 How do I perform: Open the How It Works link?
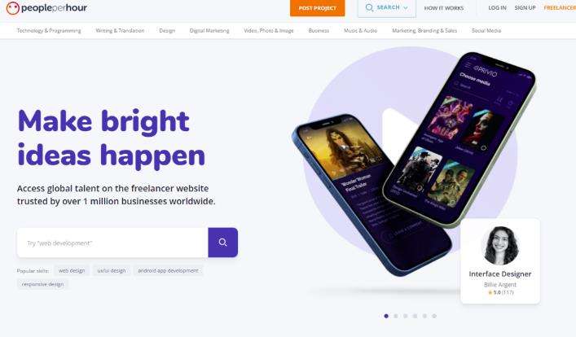click(444, 7)
